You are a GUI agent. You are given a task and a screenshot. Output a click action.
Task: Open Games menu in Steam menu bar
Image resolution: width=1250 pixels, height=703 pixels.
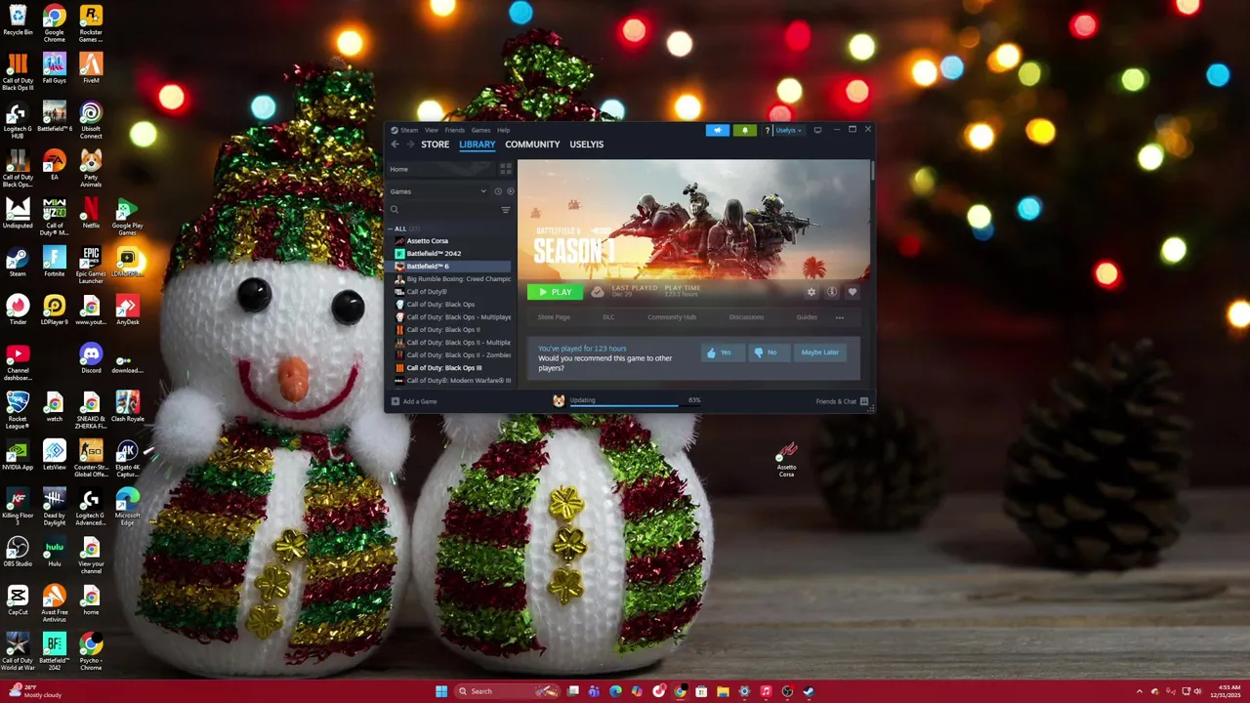[x=480, y=130]
